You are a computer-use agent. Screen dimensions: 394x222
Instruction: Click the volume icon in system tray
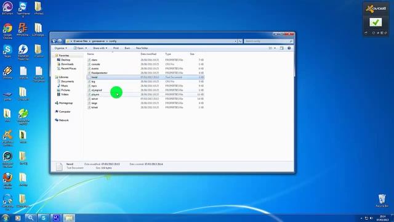[372, 218]
